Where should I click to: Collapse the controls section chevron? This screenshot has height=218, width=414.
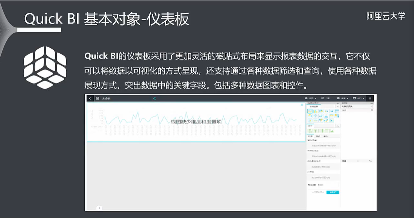[338, 126]
